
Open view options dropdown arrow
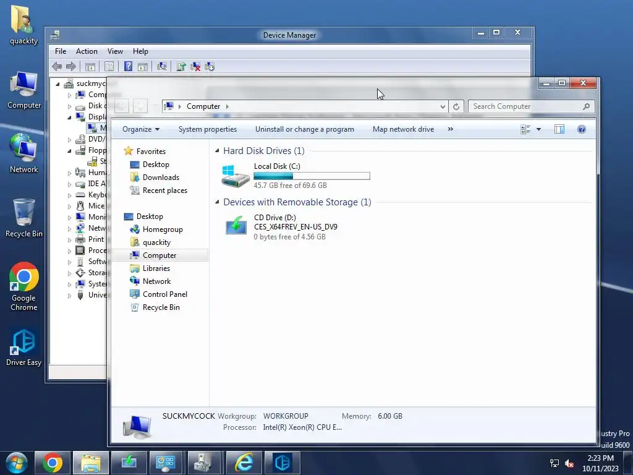coord(538,129)
